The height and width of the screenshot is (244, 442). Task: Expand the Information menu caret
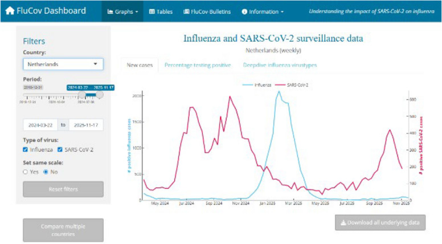(282, 12)
